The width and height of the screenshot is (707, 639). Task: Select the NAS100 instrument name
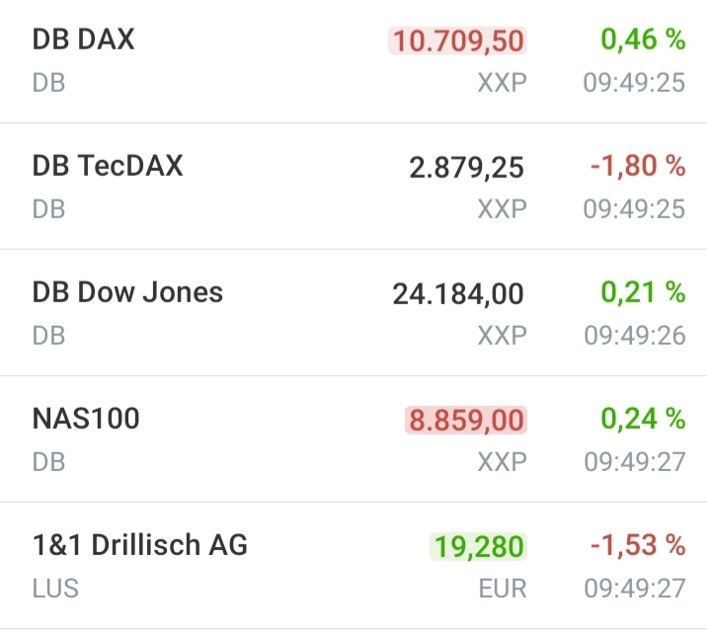click(86, 419)
